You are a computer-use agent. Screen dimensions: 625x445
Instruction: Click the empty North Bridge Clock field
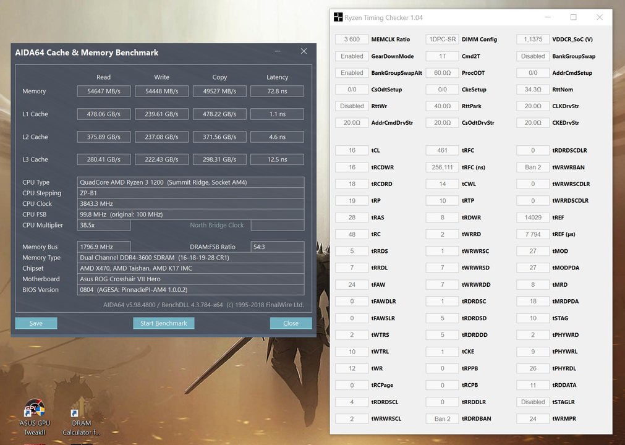(x=277, y=225)
